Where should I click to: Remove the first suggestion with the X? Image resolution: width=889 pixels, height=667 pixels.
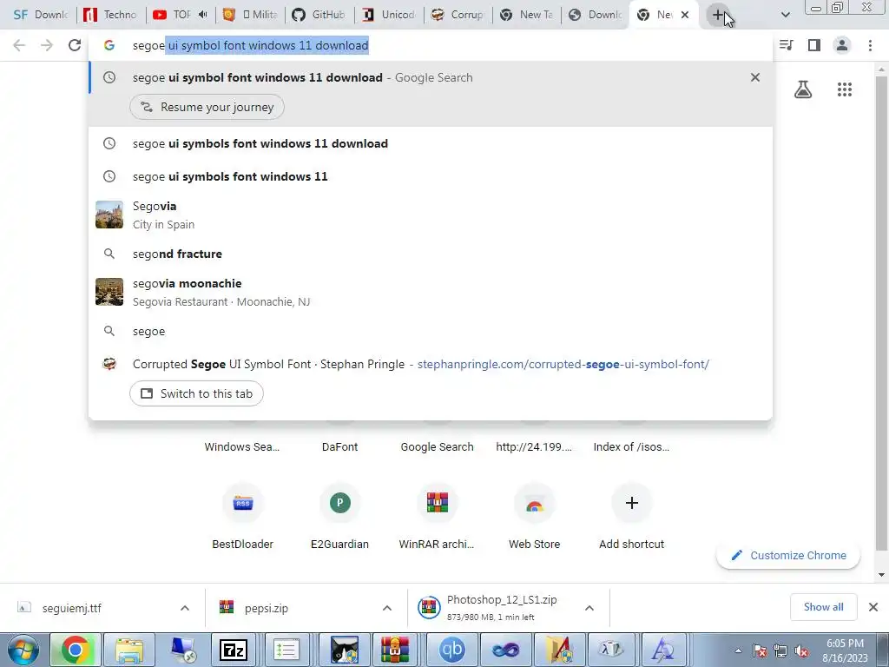[754, 77]
